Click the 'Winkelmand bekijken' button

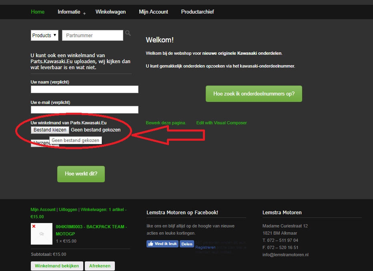(x=57, y=266)
